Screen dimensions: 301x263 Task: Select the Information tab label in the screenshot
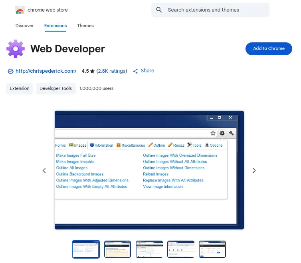[x=104, y=145]
